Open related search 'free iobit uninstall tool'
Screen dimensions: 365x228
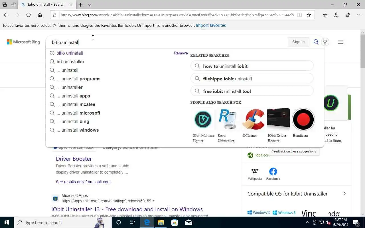point(252,91)
